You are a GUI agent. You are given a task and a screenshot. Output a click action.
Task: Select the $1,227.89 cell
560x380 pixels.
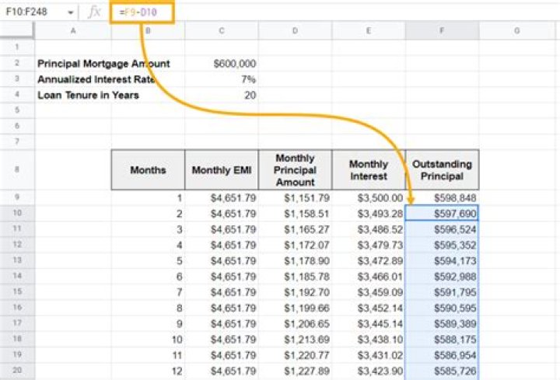(295, 371)
